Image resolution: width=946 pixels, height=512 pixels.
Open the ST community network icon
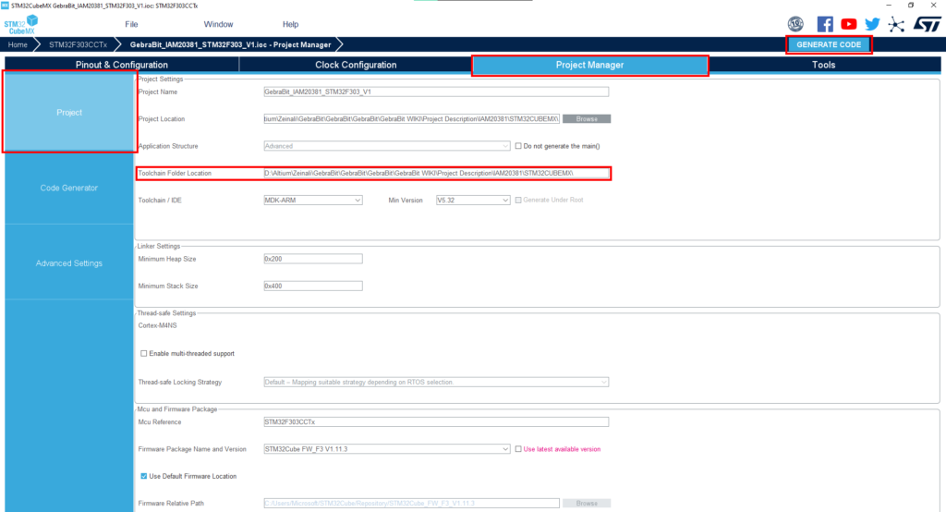[x=896, y=24]
